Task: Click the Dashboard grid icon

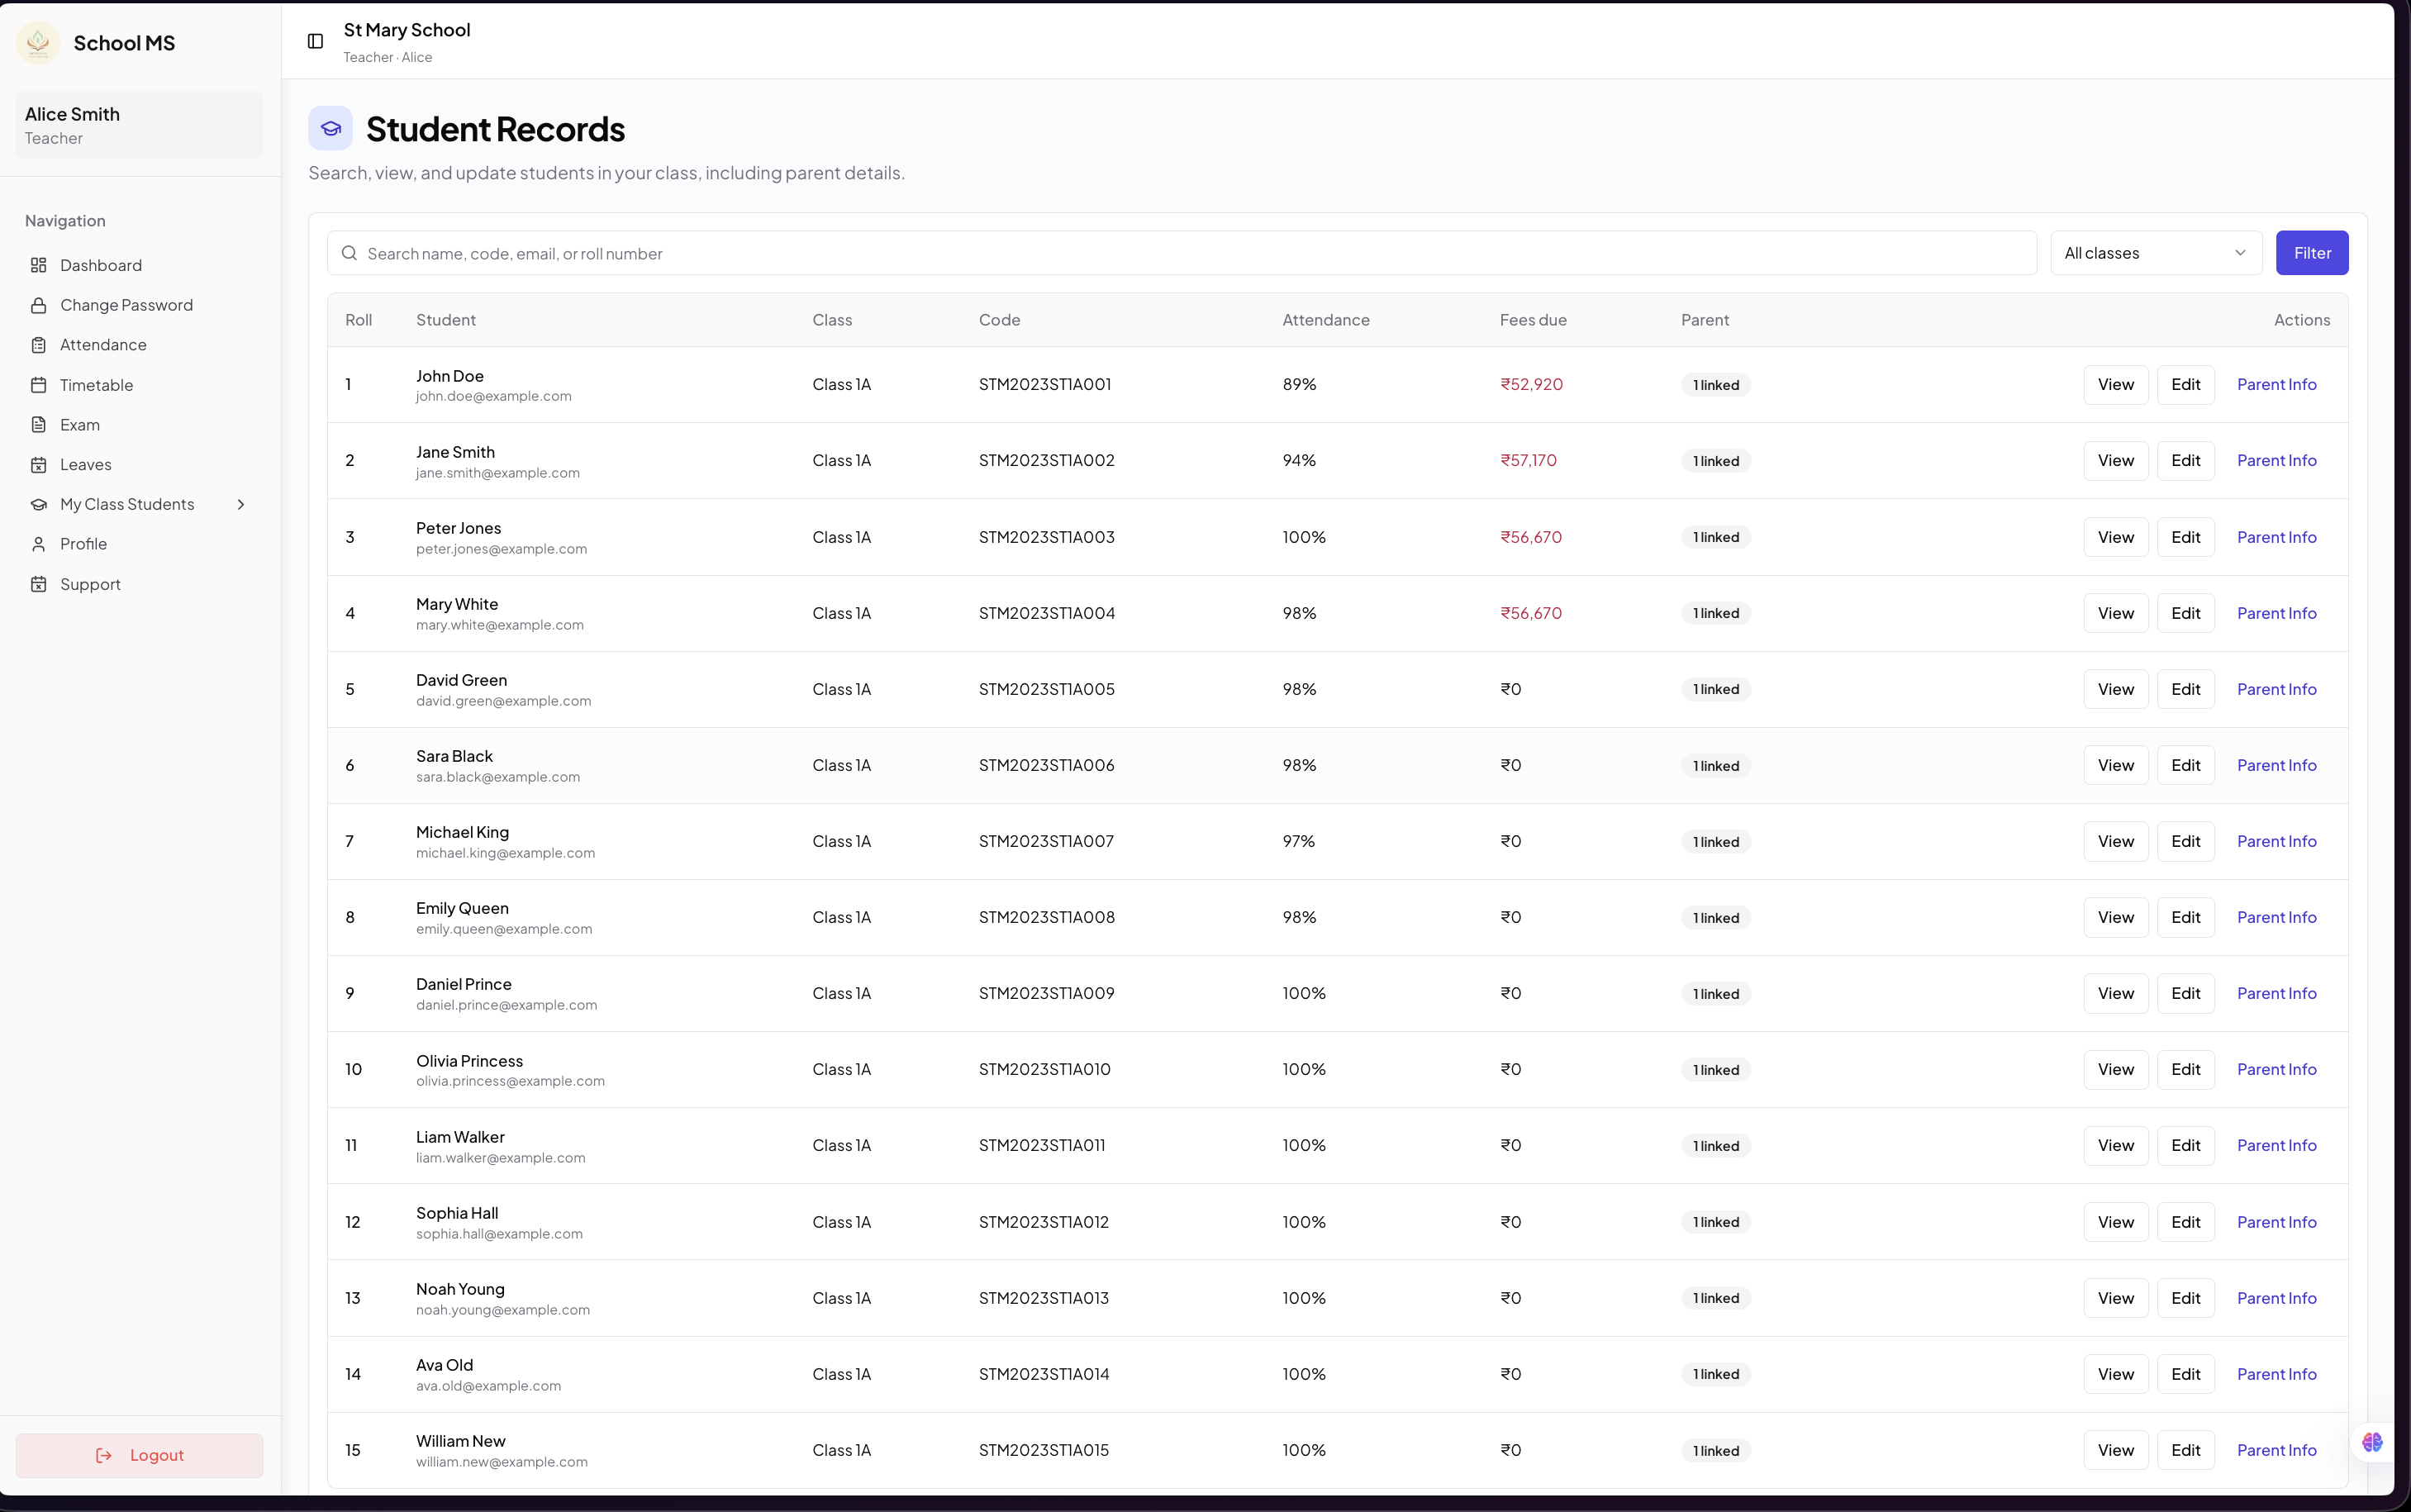Action: click(39, 265)
